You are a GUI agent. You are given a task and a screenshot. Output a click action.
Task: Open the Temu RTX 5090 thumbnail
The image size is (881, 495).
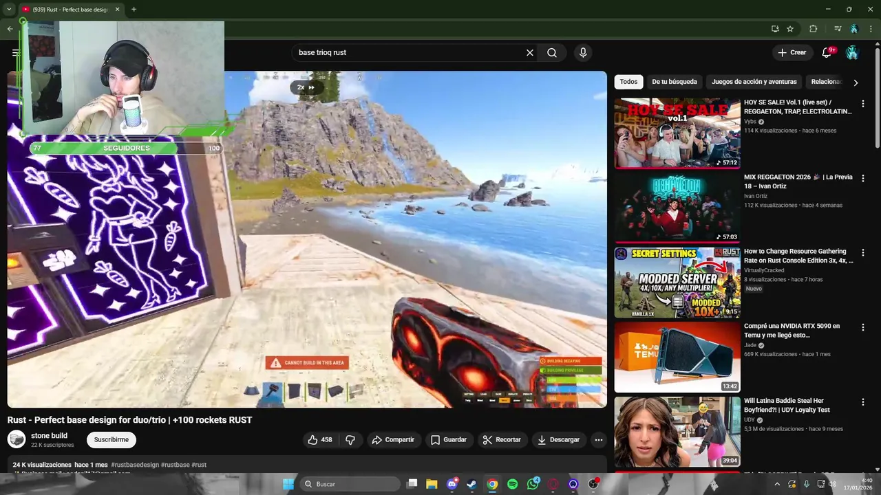677,357
